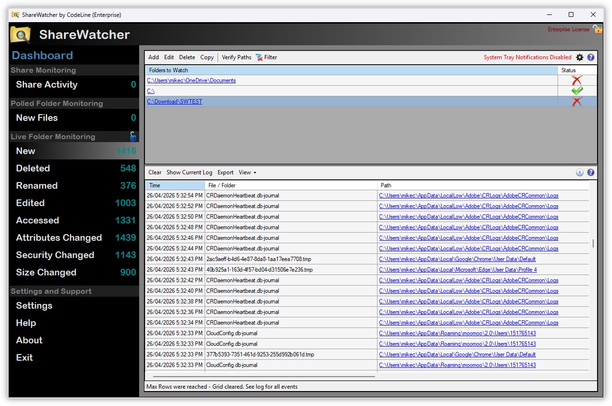Click the blue help icon above the Status column
The width and height of the screenshot is (612, 406).
tap(590, 57)
